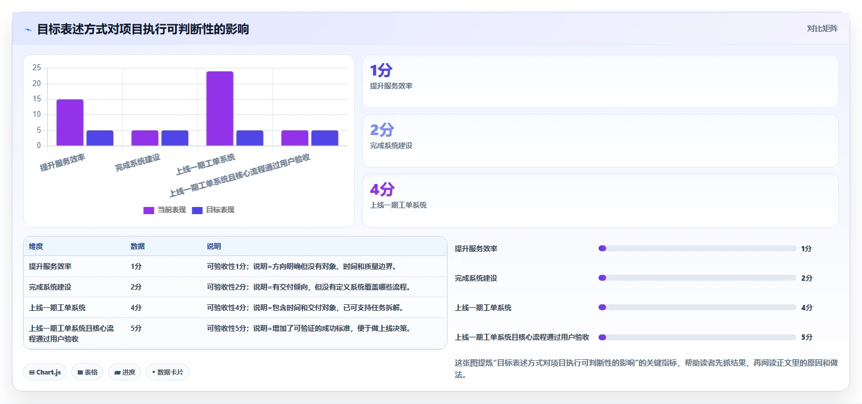Image resolution: width=862 pixels, height=404 pixels.
Task: Click the page title 目标表述方式对项目执行可判断性的影响
Action: [143, 29]
